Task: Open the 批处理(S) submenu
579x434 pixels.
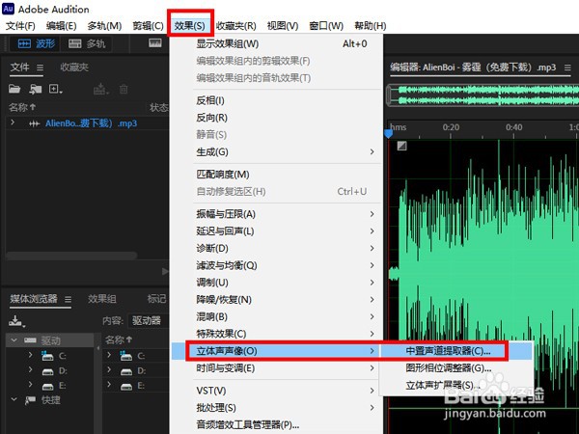Action: click(276, 408)
